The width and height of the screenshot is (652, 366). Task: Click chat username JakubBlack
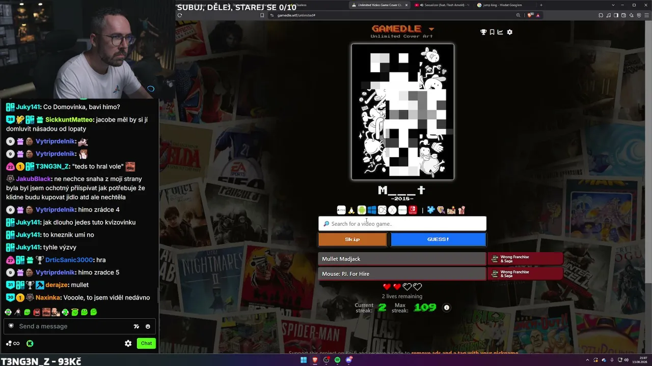pos(34,179)
